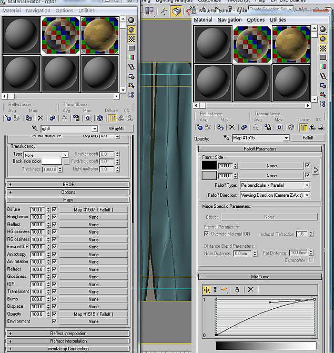
Task: Select Move tool in Mix Curve toolbar
Action: click(x=207, y=289)
